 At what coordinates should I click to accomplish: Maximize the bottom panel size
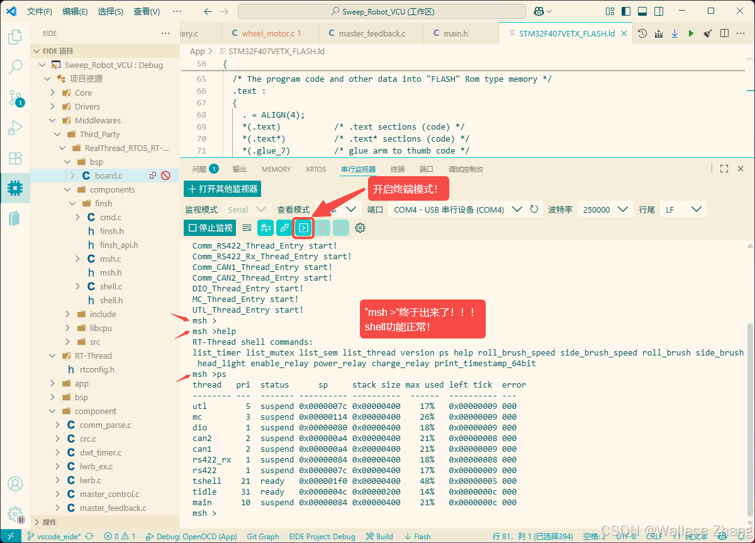[x=724, y=169]
